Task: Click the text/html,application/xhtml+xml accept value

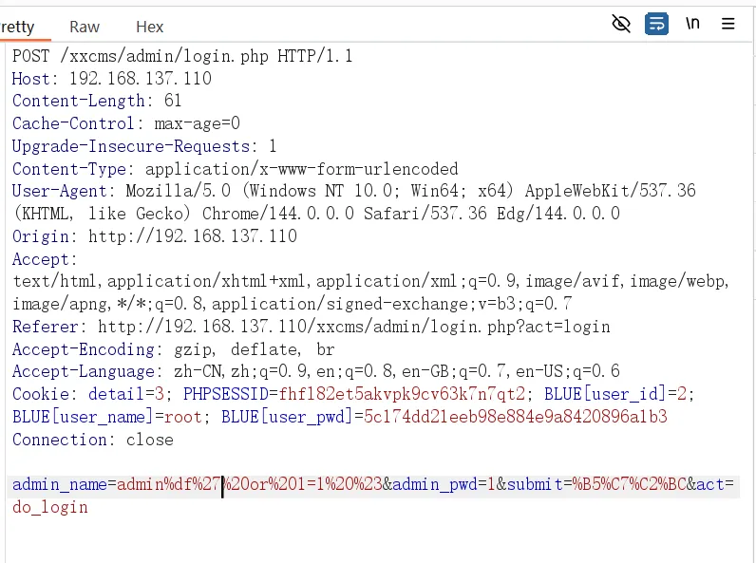Action: 160,281
